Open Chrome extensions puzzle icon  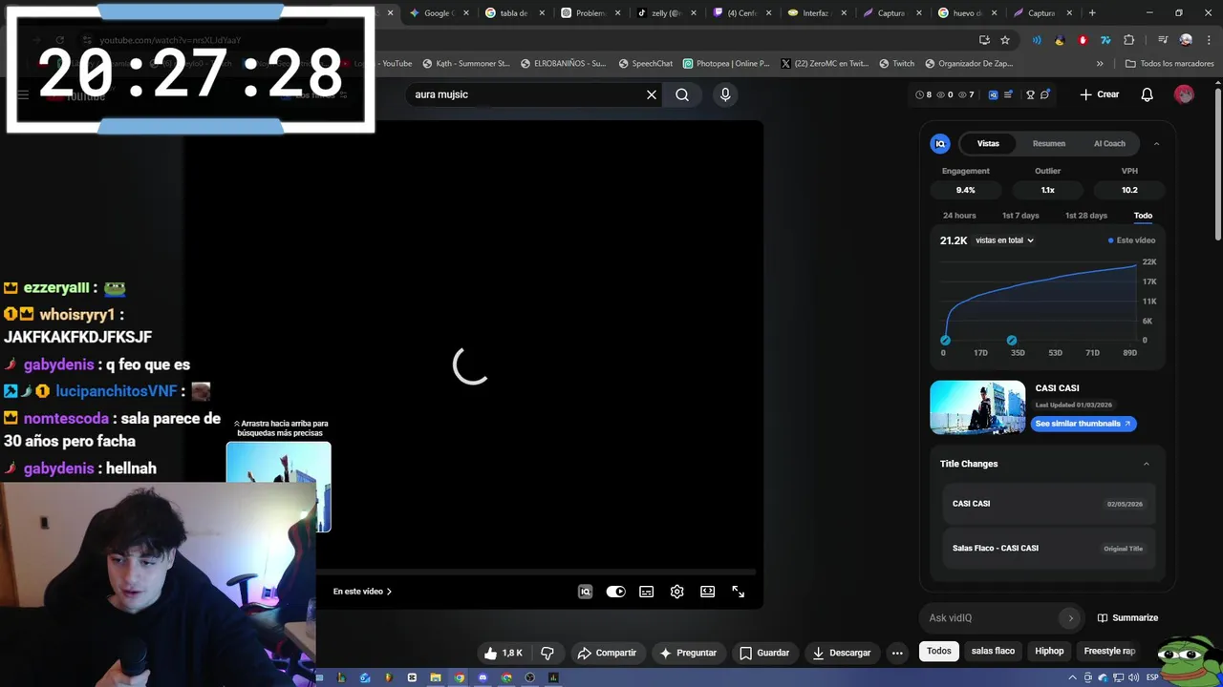coord(1129,40)
